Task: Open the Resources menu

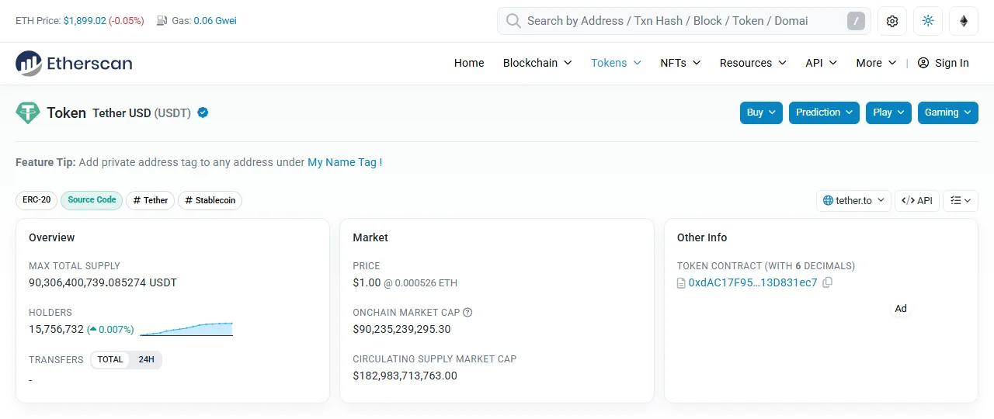Action: pyautogui.click(x=752, y=63)
